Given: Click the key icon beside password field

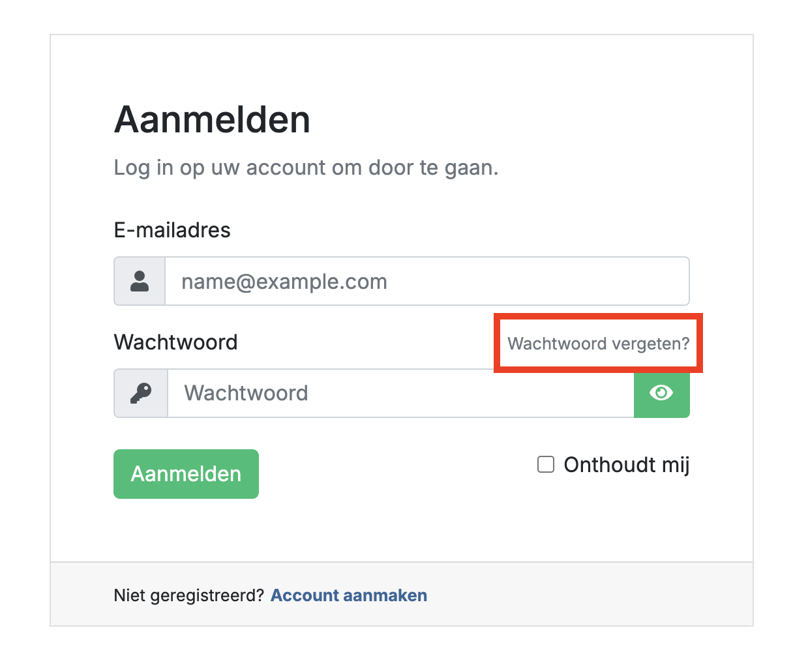Looking at the screenshot, I should (x=141, y=393).
